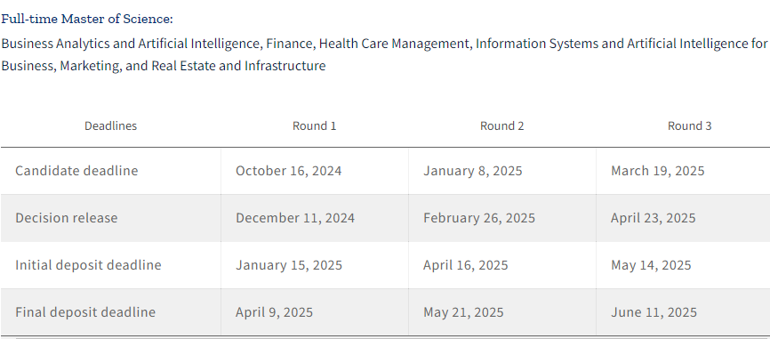The image size is (770, 339).
Task: Click the Round 2 column header
Action: [501, 125]
